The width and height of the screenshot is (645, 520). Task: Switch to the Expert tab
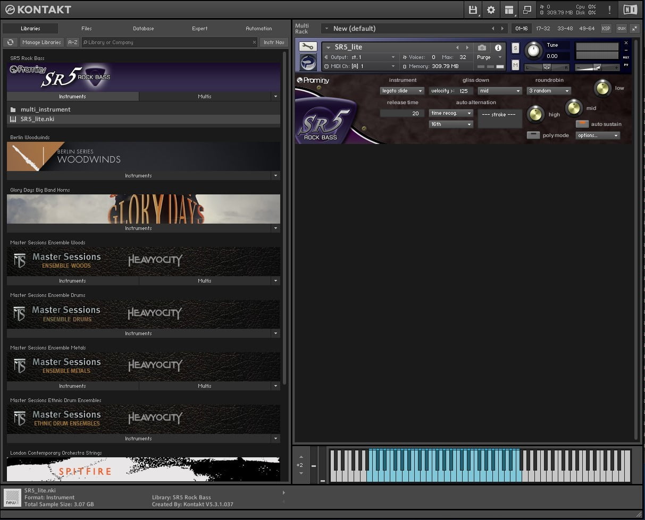pos(200,29)
